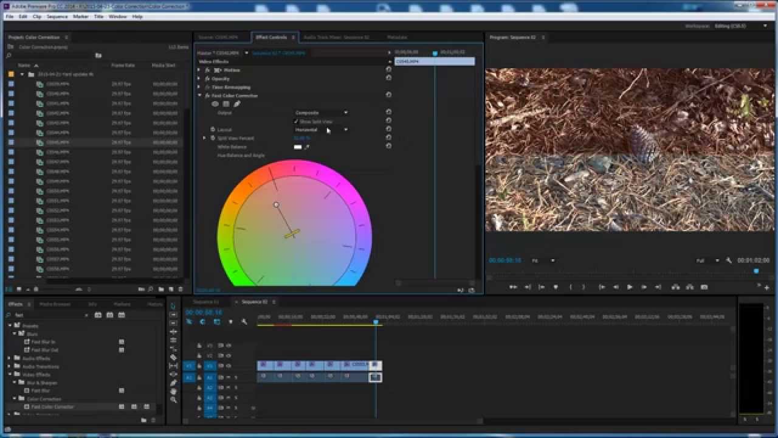The height and width of the screenshot is (438, 778).
Task: Open the Program monitor wrench settings
Action: [729, 260]
